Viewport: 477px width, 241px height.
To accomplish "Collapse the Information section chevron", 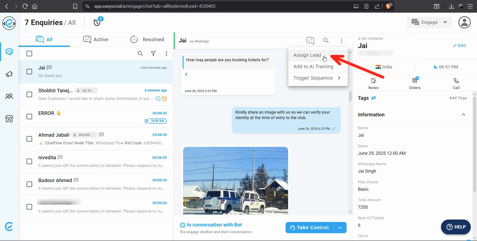I will click(x=463, y=115).
